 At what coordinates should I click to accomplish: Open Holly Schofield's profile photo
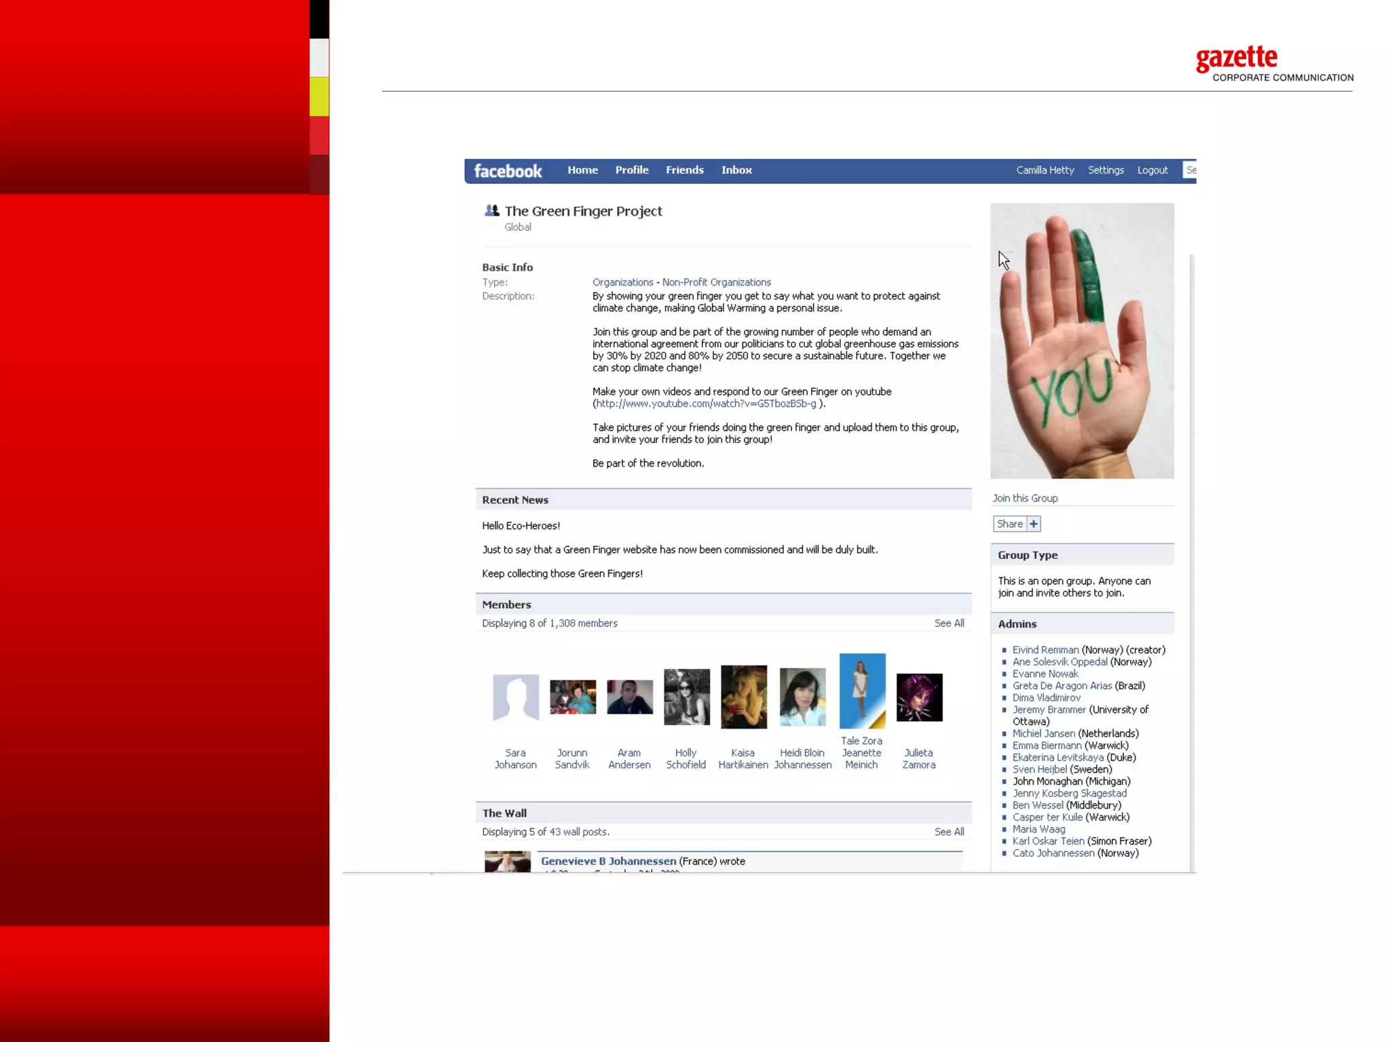click(x=687, y=697)
